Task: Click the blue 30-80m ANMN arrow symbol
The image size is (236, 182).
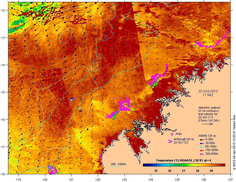Action: tap(202, 143)
